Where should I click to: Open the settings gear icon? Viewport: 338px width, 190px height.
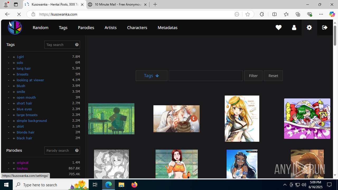coord(309,27)
